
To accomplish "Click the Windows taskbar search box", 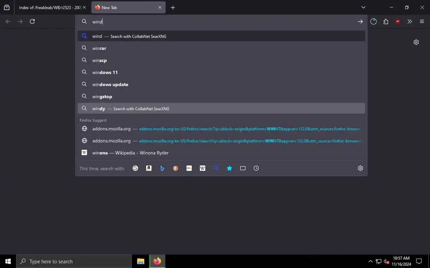I will (x=74, y=261).
